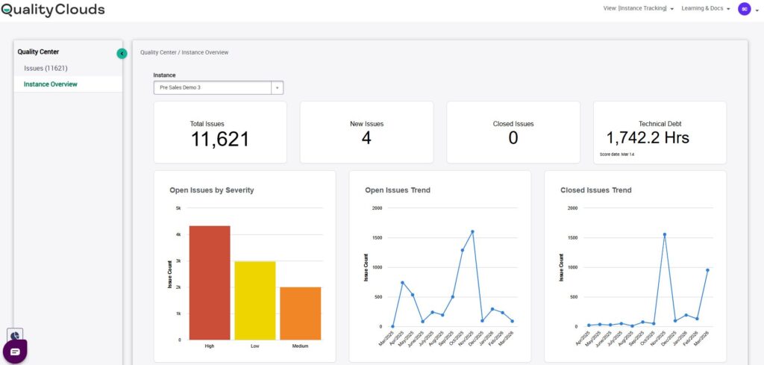Expand the Learning & Docs menu

tap(705, 9)
